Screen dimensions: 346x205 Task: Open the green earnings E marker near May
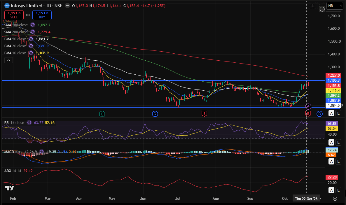[x=102, y=114]
